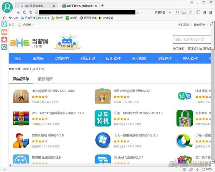This screenshot has width=215, height=172.
Task: Click sidebar clock history icon
Action: pyautogui.click(x=4, y=47)
